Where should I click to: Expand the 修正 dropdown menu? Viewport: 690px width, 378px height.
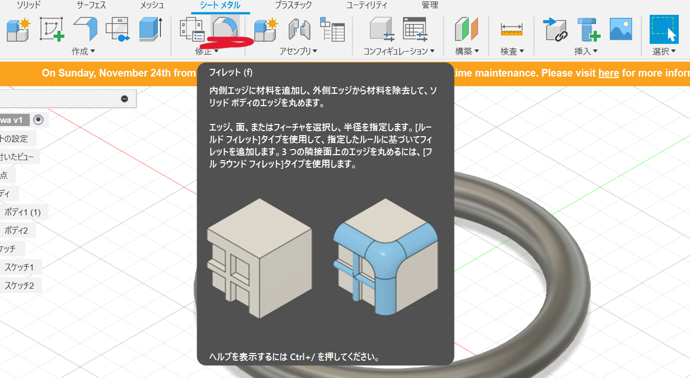(207, 51)
